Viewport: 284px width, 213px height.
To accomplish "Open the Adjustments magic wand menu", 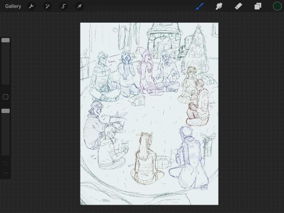I will tap(47, 6).
